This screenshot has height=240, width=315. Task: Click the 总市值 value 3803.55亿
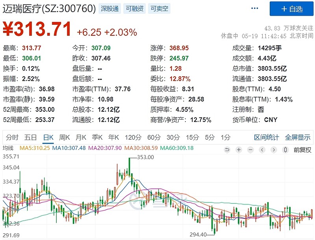272,68
